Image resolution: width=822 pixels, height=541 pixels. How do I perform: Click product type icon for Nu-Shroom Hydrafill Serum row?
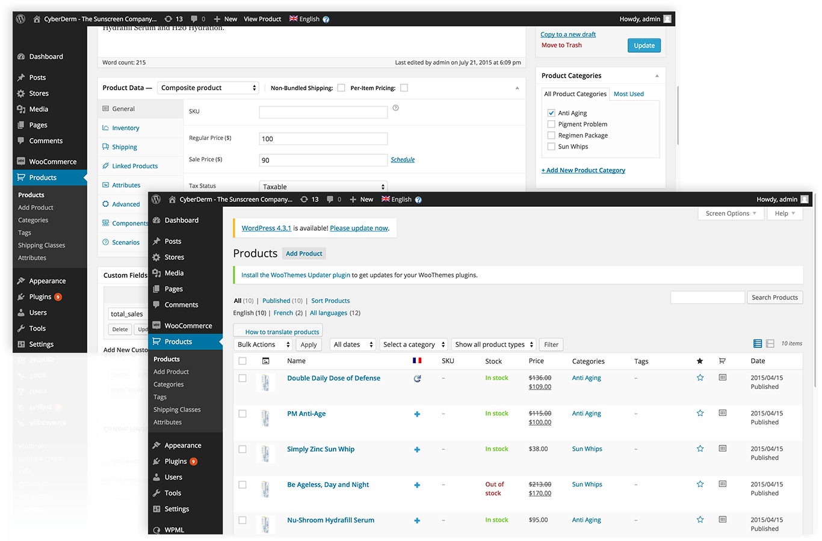(723, 519)
